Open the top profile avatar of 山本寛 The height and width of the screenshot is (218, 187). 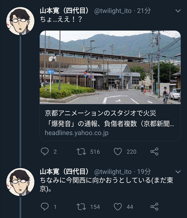20,21
